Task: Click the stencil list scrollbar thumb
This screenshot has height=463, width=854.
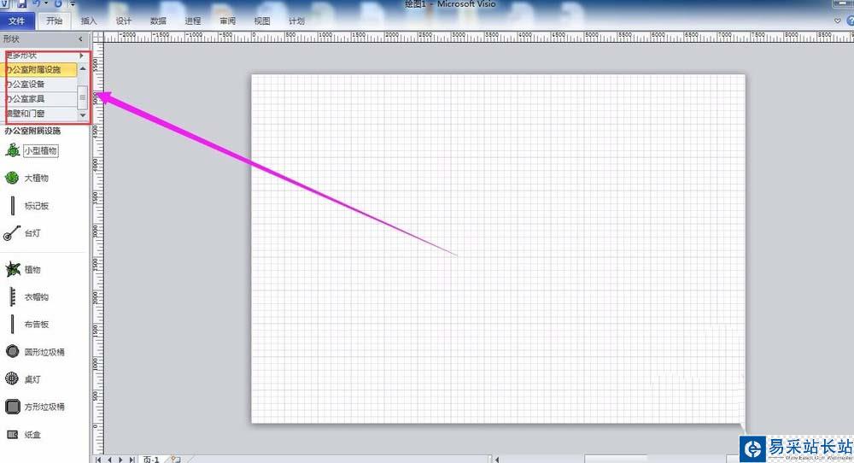Action: [x=83, y=97]
